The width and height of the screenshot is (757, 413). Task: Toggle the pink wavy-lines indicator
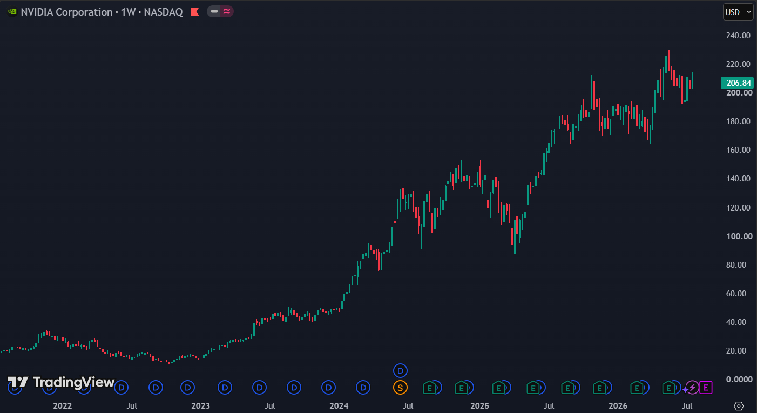click(x=227, y=11)
